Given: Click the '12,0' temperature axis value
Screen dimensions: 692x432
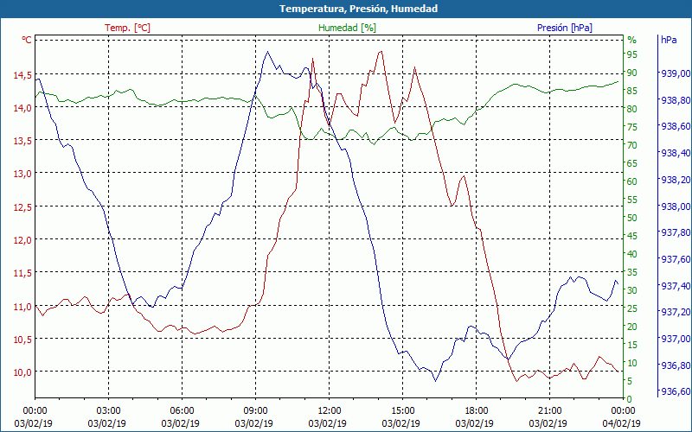Looking at the screenshot, I should 22,241.
